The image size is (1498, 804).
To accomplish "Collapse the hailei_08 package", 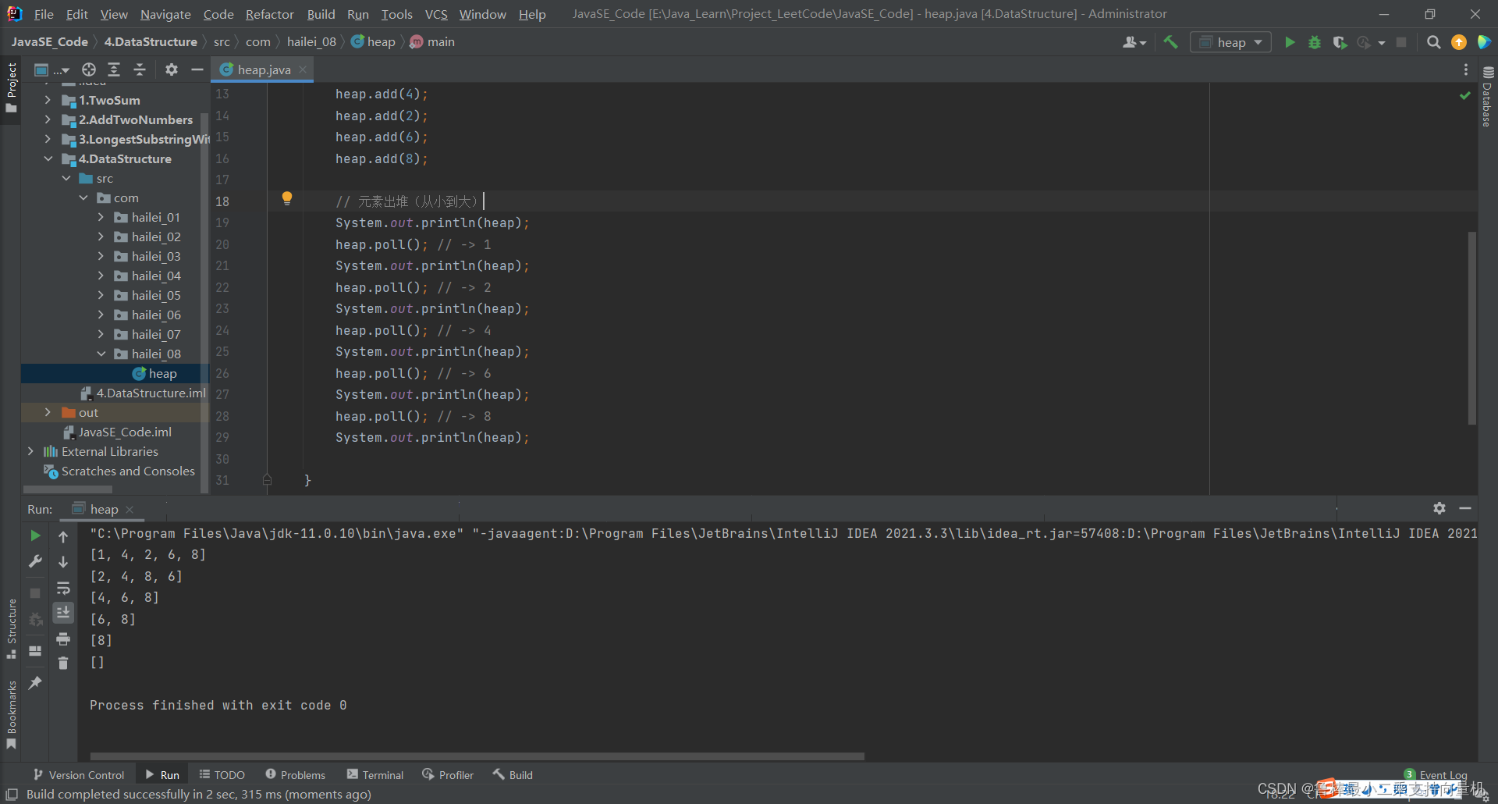I will (101, 354).
